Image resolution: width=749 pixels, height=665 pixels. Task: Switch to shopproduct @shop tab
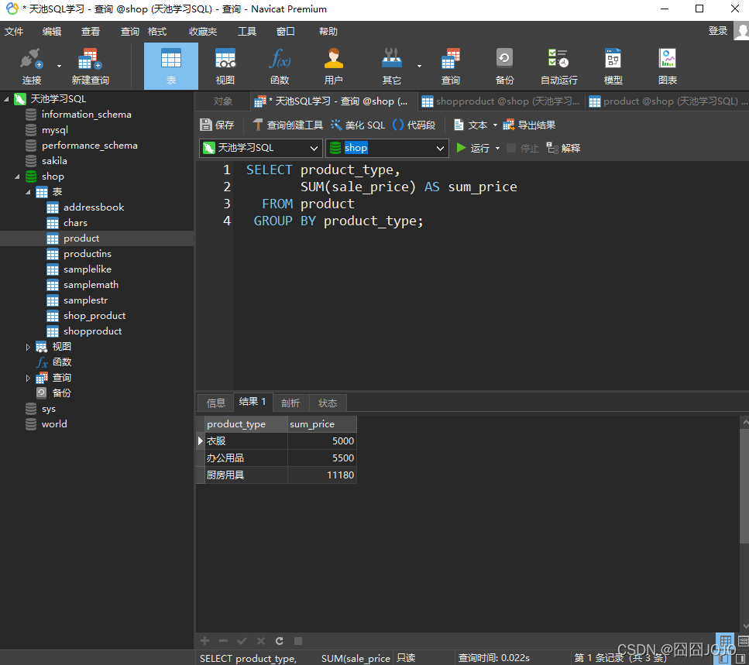click(500, 101)
